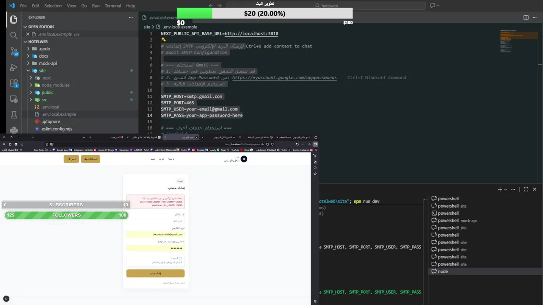Open the Help menu
The image size is (543, 305).
pyautogui.click(x=131, y=6)
